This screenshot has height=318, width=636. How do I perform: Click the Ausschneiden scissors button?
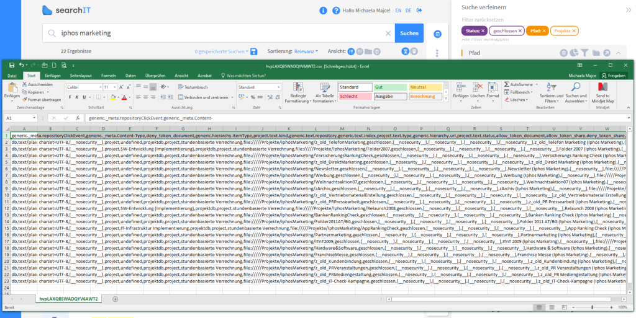point(37,84)
